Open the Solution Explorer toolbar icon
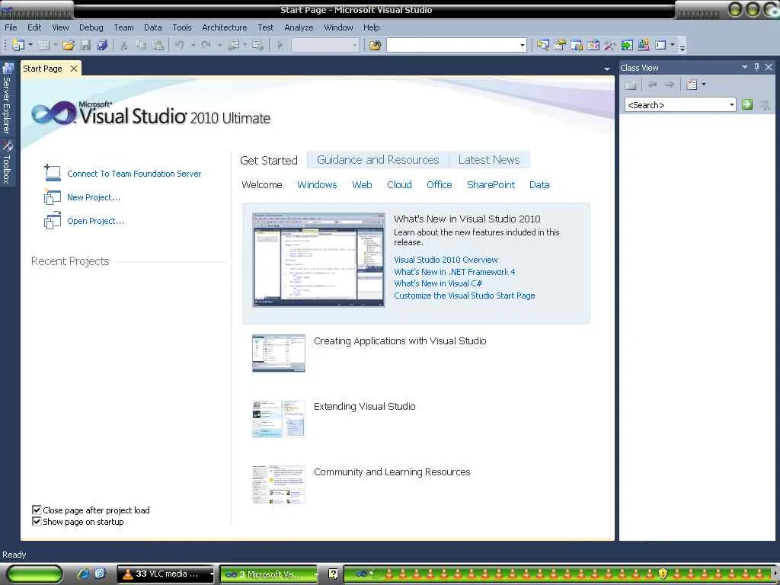Viewport: 780px width, 585px height. (x=542, y=45)
